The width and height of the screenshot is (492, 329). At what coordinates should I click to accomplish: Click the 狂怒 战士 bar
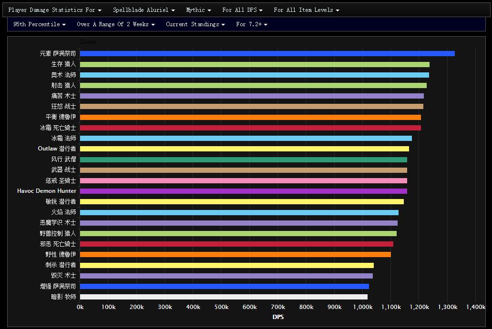pos(252,107)
